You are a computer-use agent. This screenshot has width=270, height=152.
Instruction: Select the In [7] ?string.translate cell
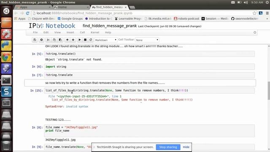[x=149, y=75]
